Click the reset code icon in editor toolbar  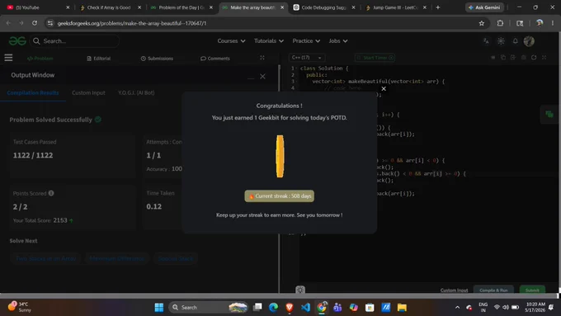pyautogui.click(x=534, y=58)
